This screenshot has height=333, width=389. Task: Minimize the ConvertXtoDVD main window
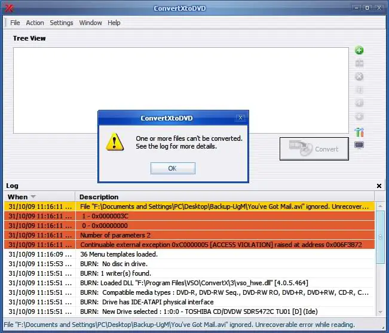point(357,8)
